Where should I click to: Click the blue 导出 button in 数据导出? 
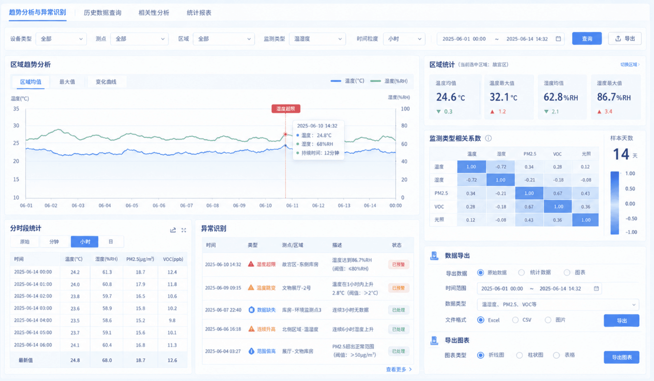coord(622,321)
